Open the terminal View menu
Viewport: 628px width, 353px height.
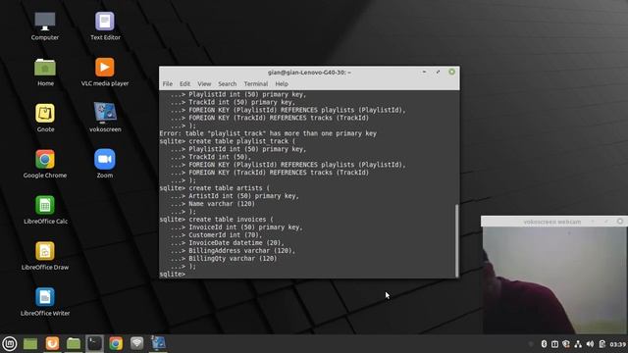[204, 83]
